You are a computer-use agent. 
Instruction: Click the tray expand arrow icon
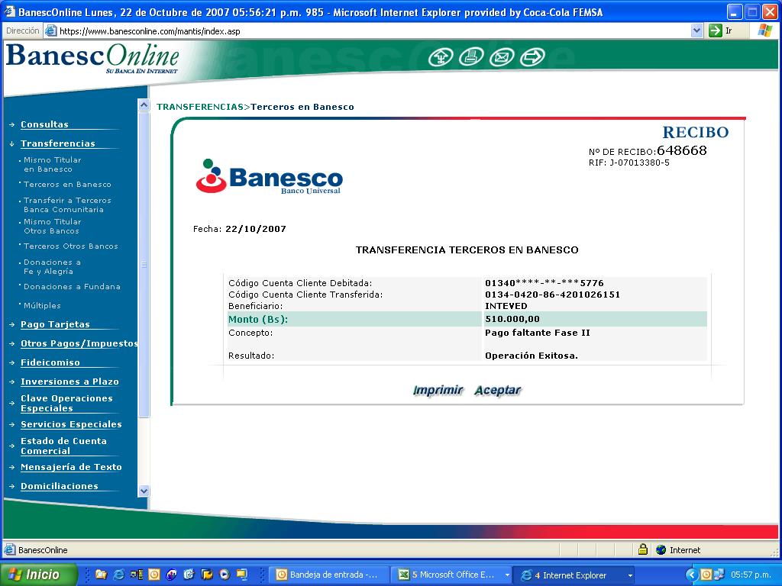(691, 575)
